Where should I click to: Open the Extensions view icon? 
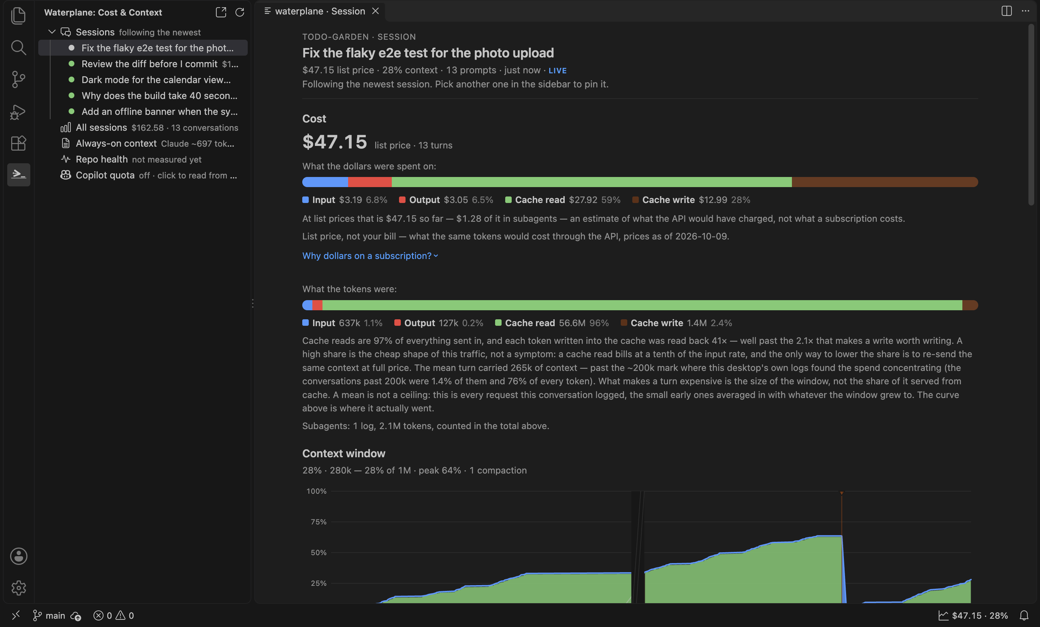(x=18, y=143)
